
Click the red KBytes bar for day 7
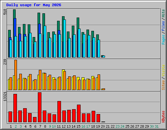[x=40, y=107]
